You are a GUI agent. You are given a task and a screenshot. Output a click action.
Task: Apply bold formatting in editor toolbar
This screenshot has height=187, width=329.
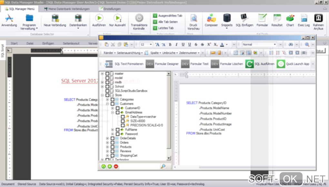point(170,44)
